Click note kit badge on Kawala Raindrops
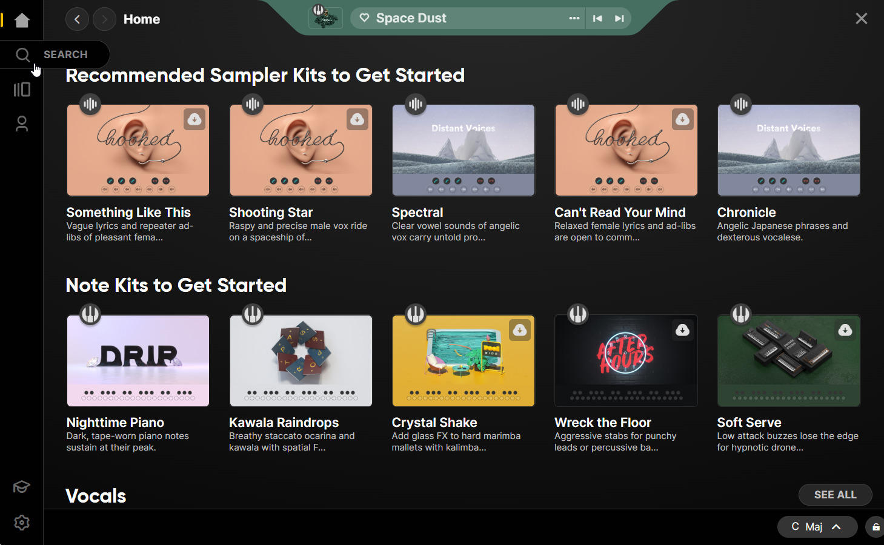Screen dimensions: 884x545 click(x=253, y=314)
